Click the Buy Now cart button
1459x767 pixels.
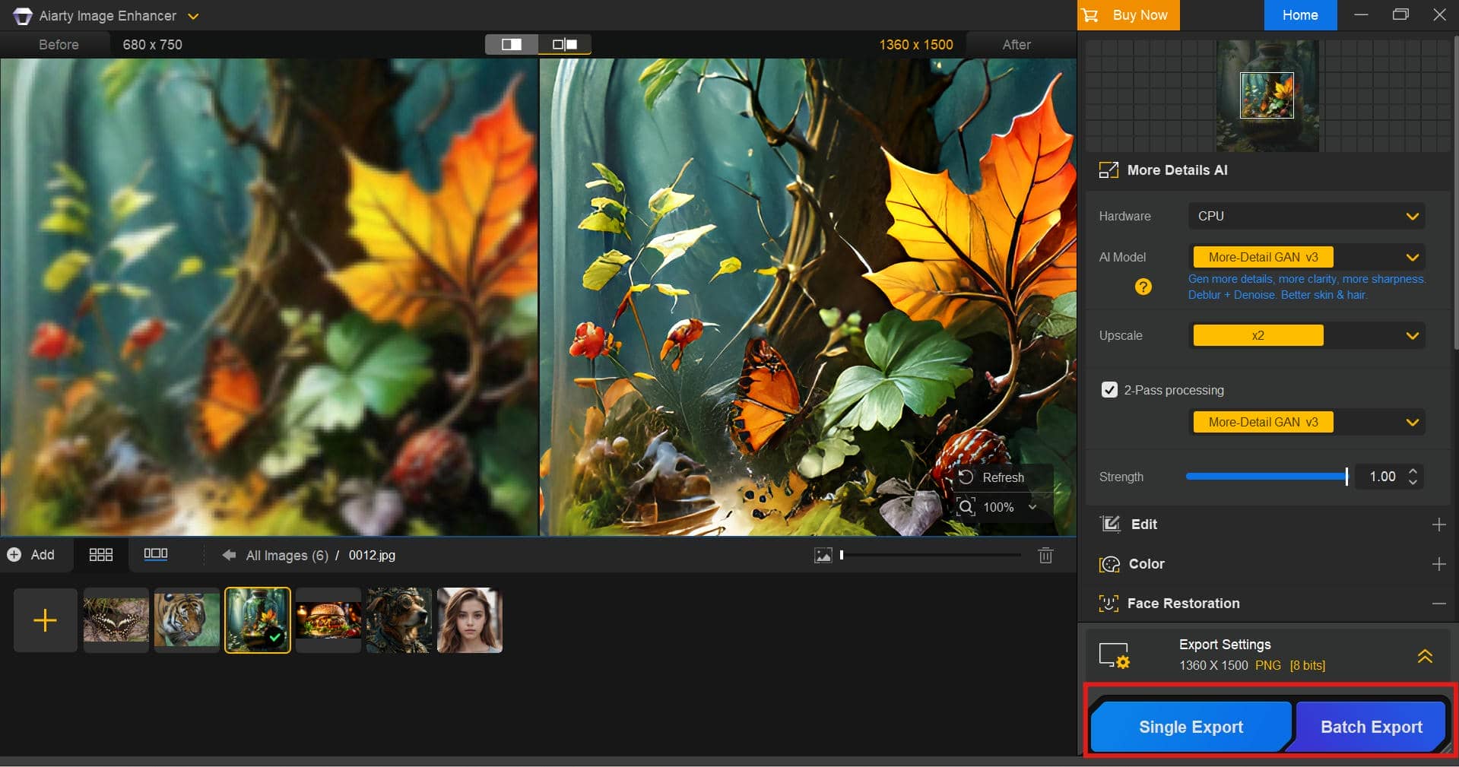1128,15
